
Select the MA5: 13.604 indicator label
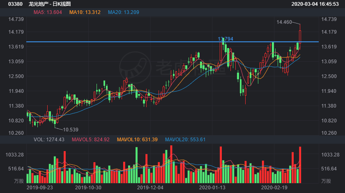(48, 12)
